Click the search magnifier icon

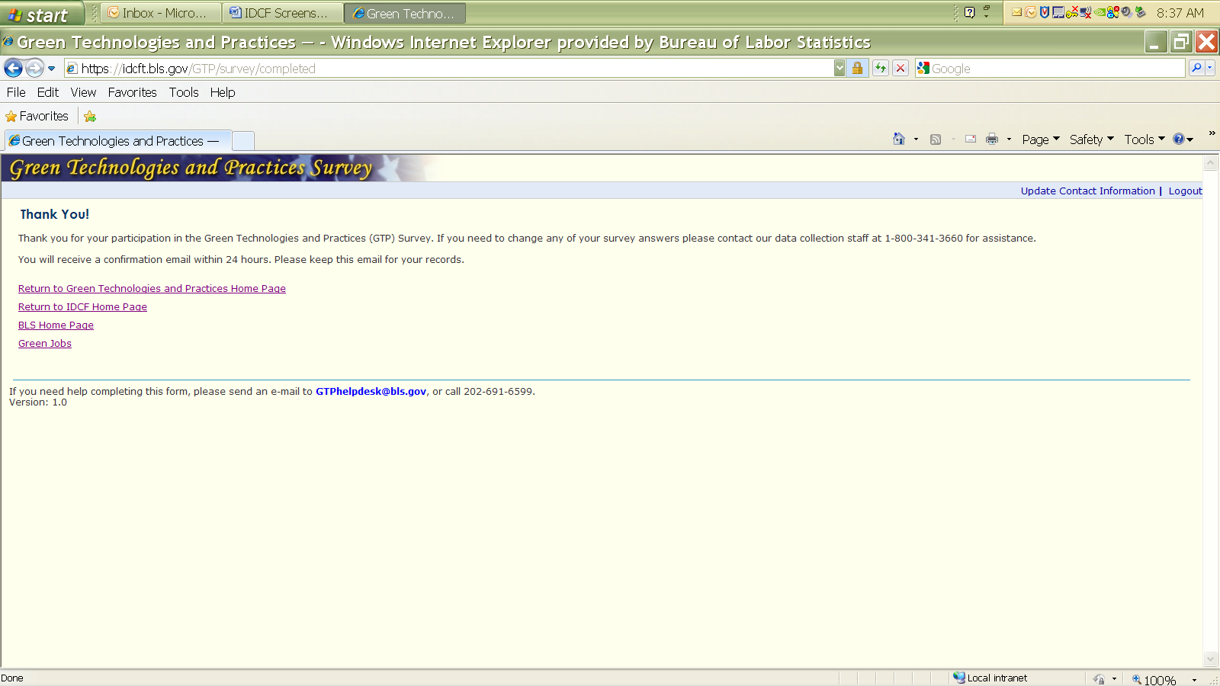(x=1196, y=69)
